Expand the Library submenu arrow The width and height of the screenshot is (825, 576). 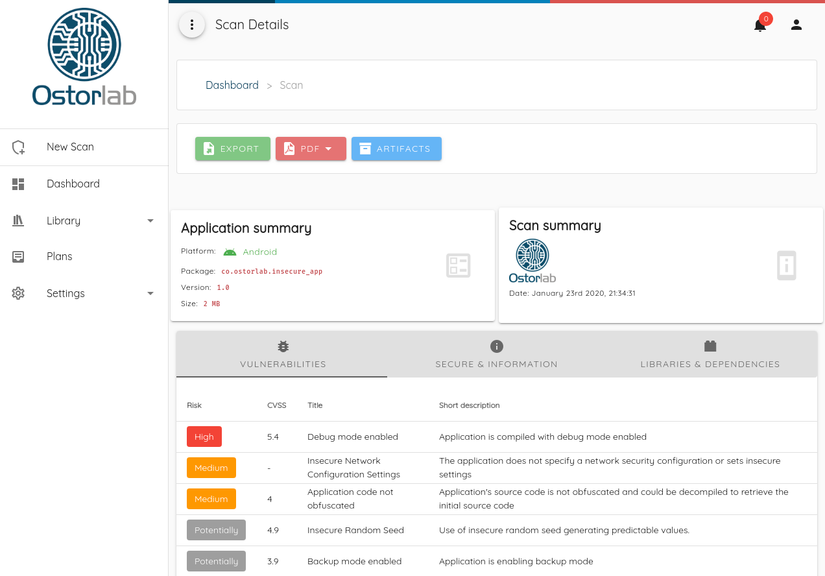[150, 221]
